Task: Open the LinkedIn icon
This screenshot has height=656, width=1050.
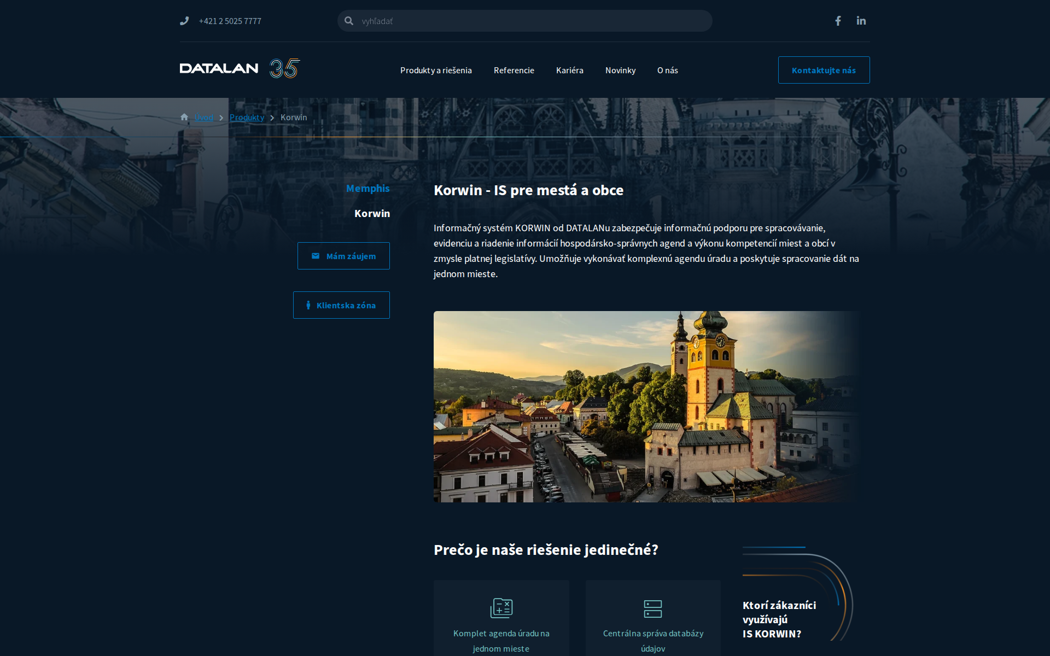Action: click(861, 21)
